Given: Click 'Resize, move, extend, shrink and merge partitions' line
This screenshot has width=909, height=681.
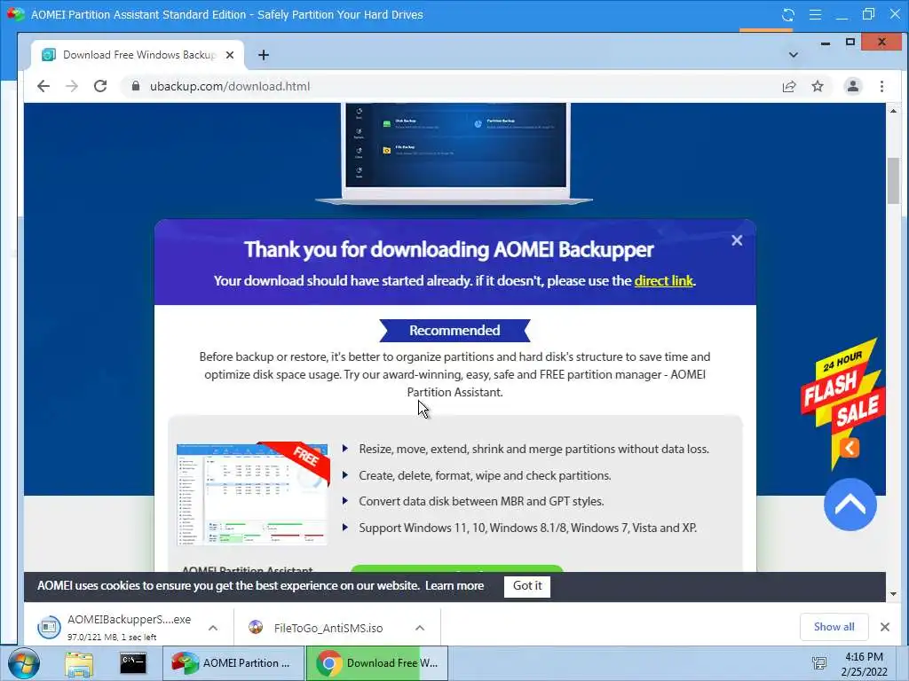Looking at the screenshot, I should coord(534,449).
